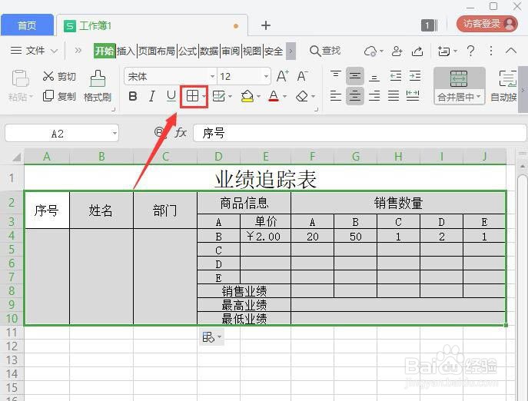Increase indent icon
This screenshot has height=401, width=528.
[415, 76]
